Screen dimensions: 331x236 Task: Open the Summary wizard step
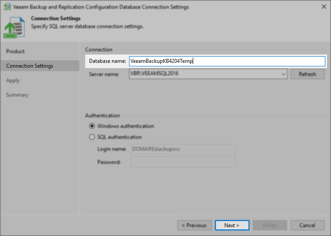[x=17, y=95]
